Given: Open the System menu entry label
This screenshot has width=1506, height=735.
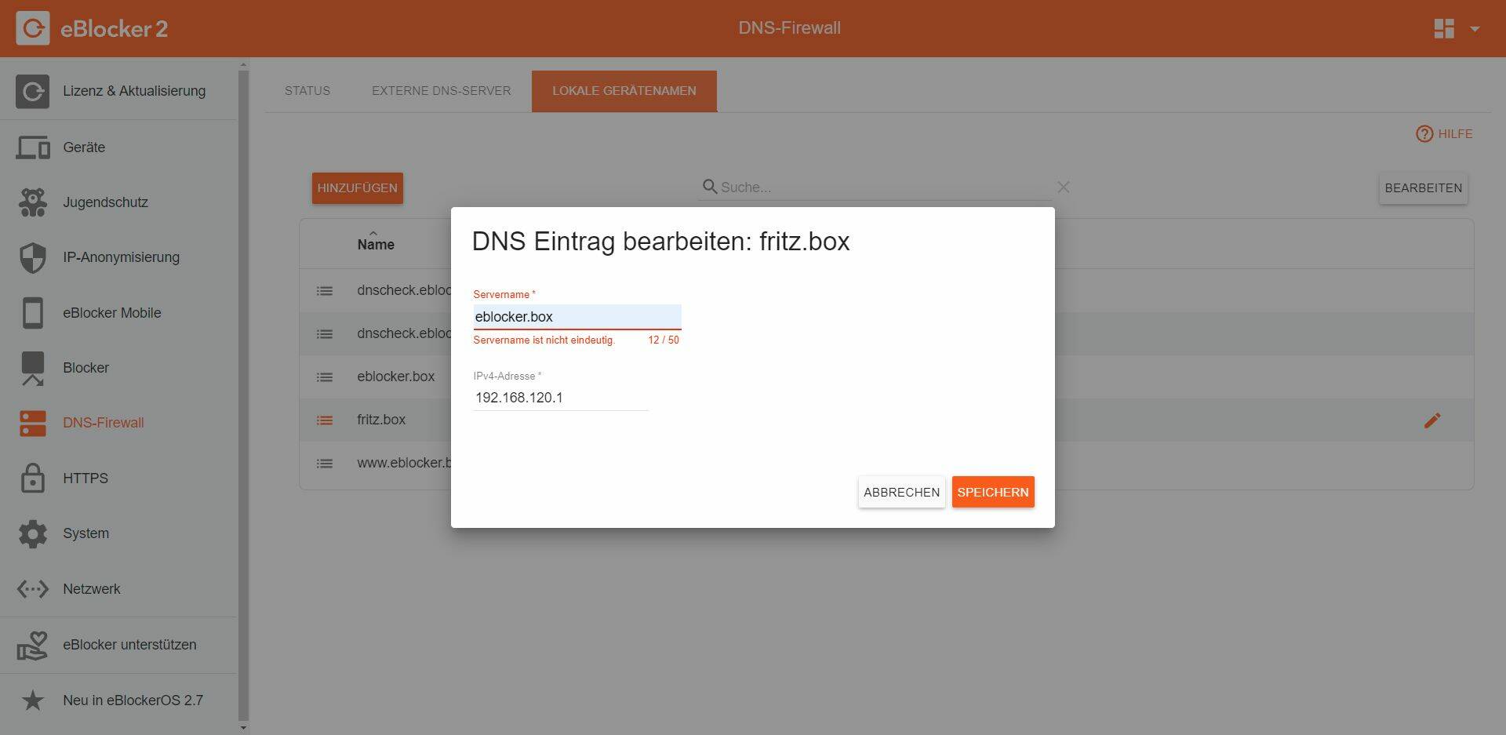Looking at the screenshot, I should [86, 533].
